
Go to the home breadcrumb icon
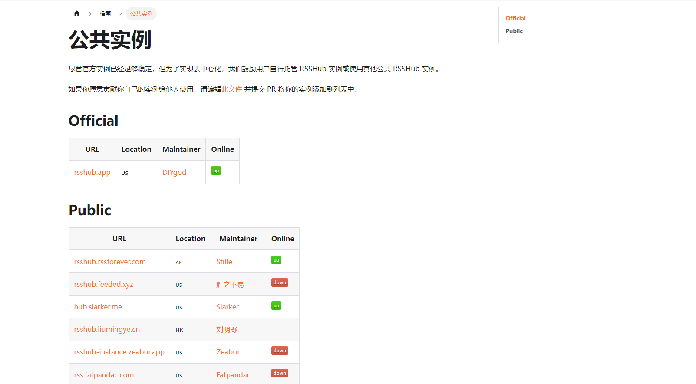click(x=77, y=13)
